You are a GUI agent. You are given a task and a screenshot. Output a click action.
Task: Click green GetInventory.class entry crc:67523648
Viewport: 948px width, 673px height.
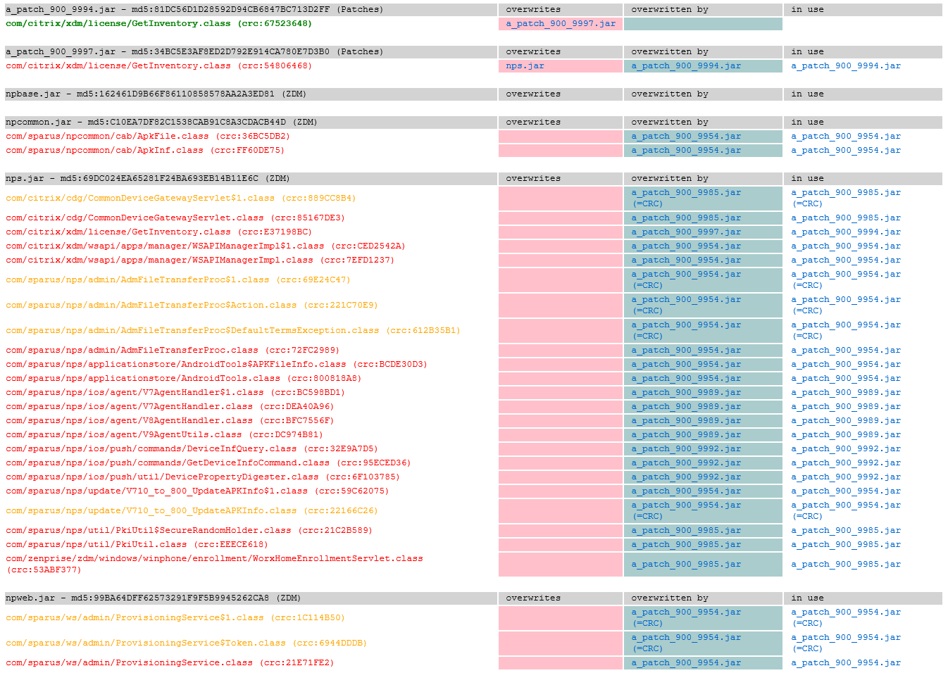(158, 23)
